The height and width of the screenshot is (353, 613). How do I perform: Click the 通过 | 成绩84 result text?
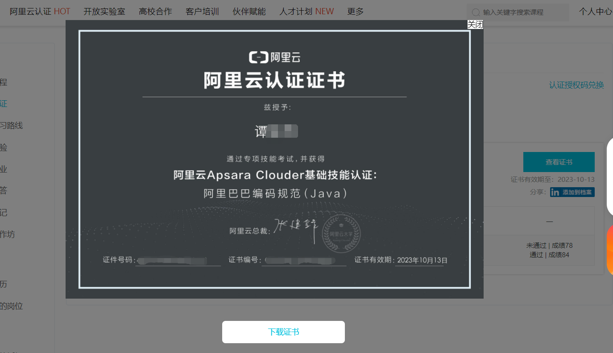tap(549, 255)
